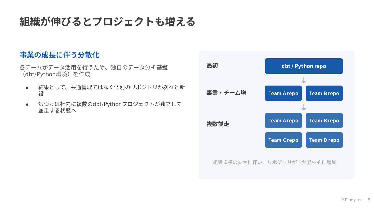The height and width of the screenshot is (210, 374).
Task: Click the dbt / Python repo box
Action: [x=304, y=66]
